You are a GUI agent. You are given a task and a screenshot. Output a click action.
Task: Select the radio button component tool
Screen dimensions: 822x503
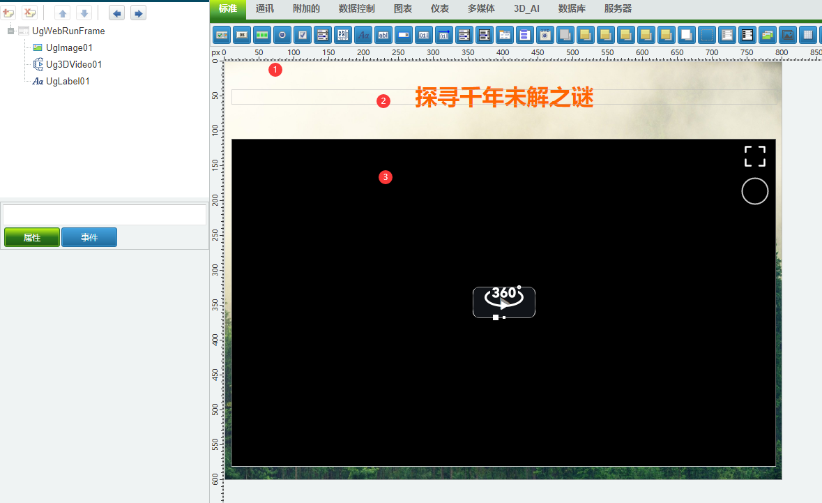pyautogui.click(x=282, y=35)
